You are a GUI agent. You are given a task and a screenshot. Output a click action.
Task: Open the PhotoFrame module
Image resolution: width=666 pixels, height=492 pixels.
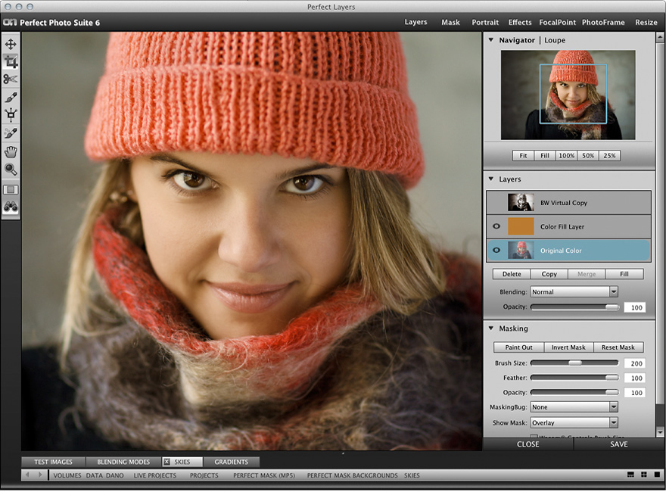603,22
